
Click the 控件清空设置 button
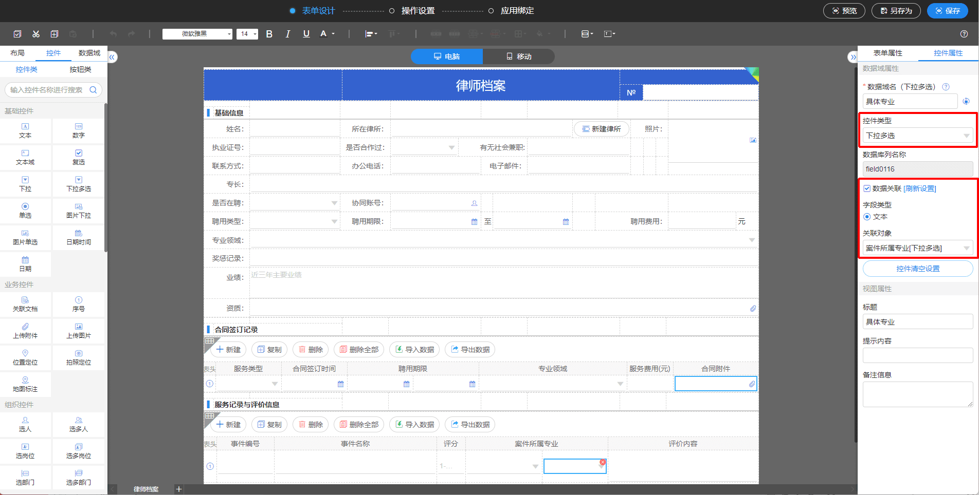[x=918, y=269]
